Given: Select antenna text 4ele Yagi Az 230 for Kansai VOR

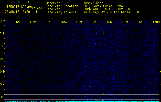Looking at the screenshot, I should point(111,12).
